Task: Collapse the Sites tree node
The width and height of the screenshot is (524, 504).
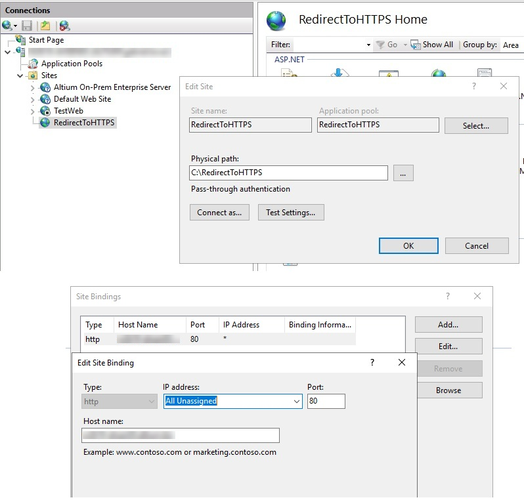Action: pyautogui.click(x=20, y=76)
